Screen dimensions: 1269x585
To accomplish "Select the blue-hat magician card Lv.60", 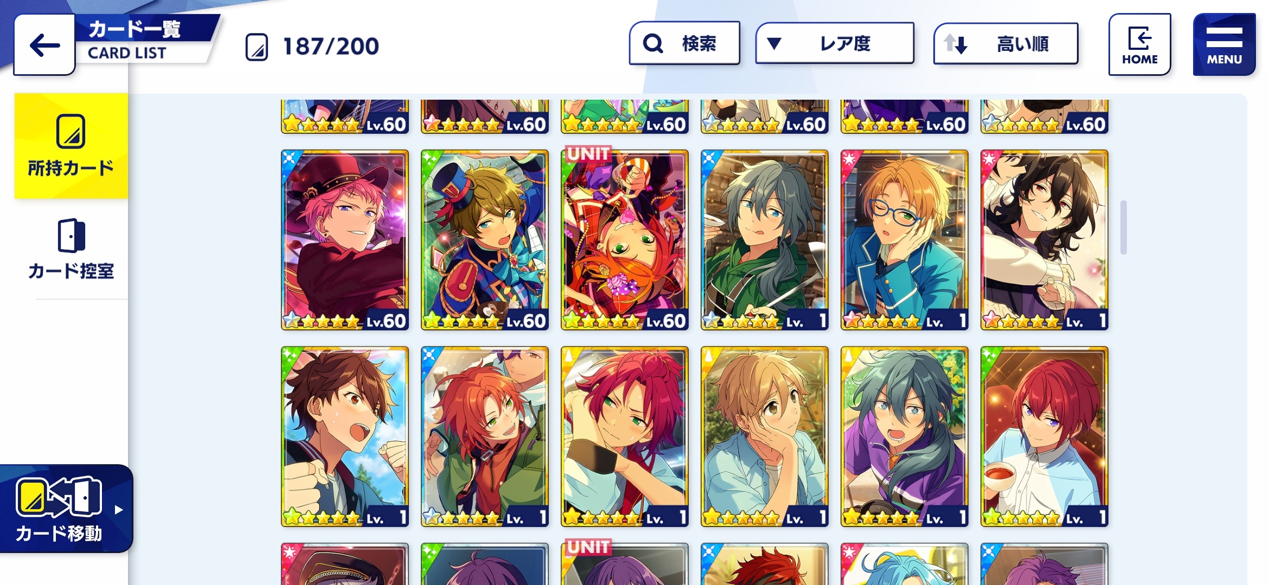I will coord(485,240).
